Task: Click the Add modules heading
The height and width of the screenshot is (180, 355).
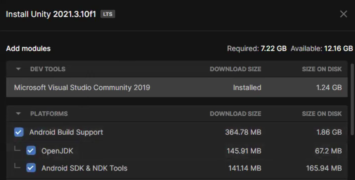Action: 28,49
